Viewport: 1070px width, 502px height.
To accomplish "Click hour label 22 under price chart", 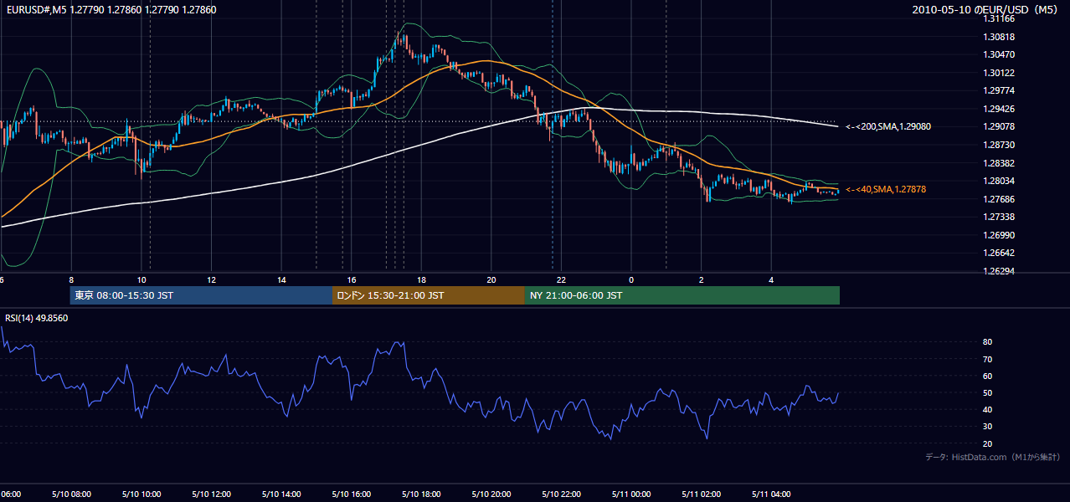I will click(x=561, y=279).
